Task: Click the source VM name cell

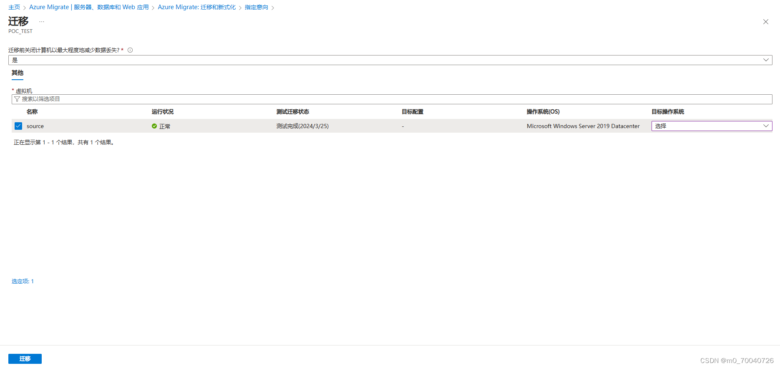Action: pos(35,126)
